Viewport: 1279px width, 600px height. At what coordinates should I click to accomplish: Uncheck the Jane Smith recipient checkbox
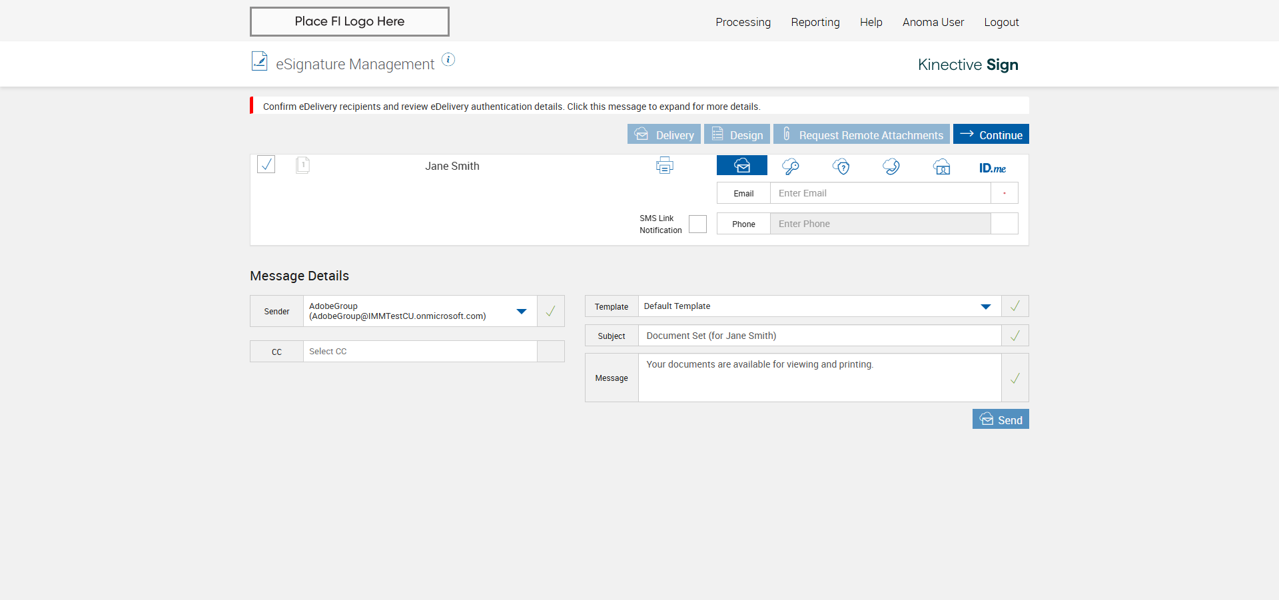click(266, 164)
